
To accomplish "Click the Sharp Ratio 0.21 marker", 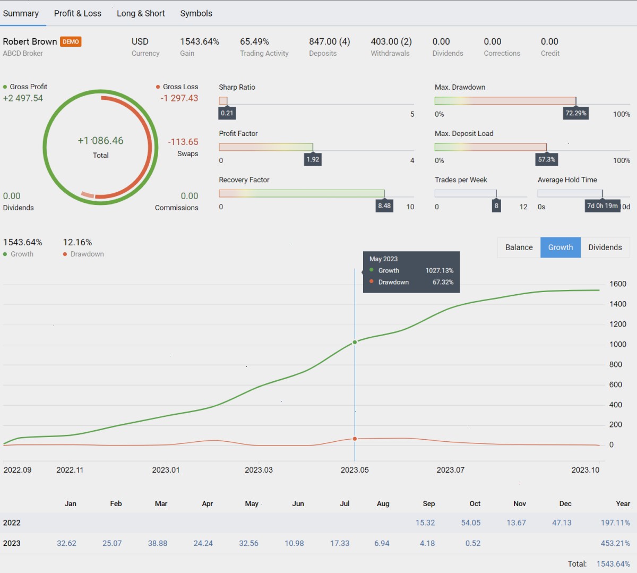I will tap(227, 113).
